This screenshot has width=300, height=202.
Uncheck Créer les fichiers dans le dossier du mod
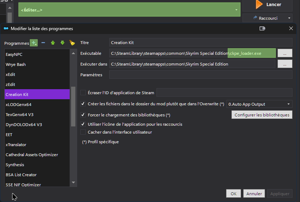click(83, 104)
